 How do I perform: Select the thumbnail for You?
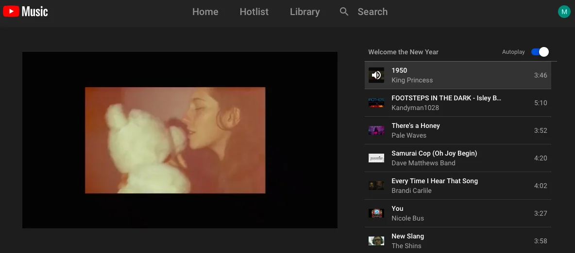376,213
